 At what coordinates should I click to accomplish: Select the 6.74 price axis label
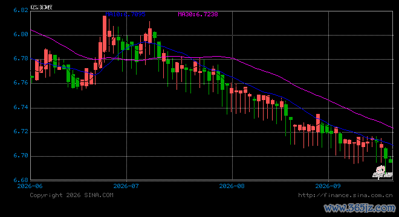(x=21, y=107)
